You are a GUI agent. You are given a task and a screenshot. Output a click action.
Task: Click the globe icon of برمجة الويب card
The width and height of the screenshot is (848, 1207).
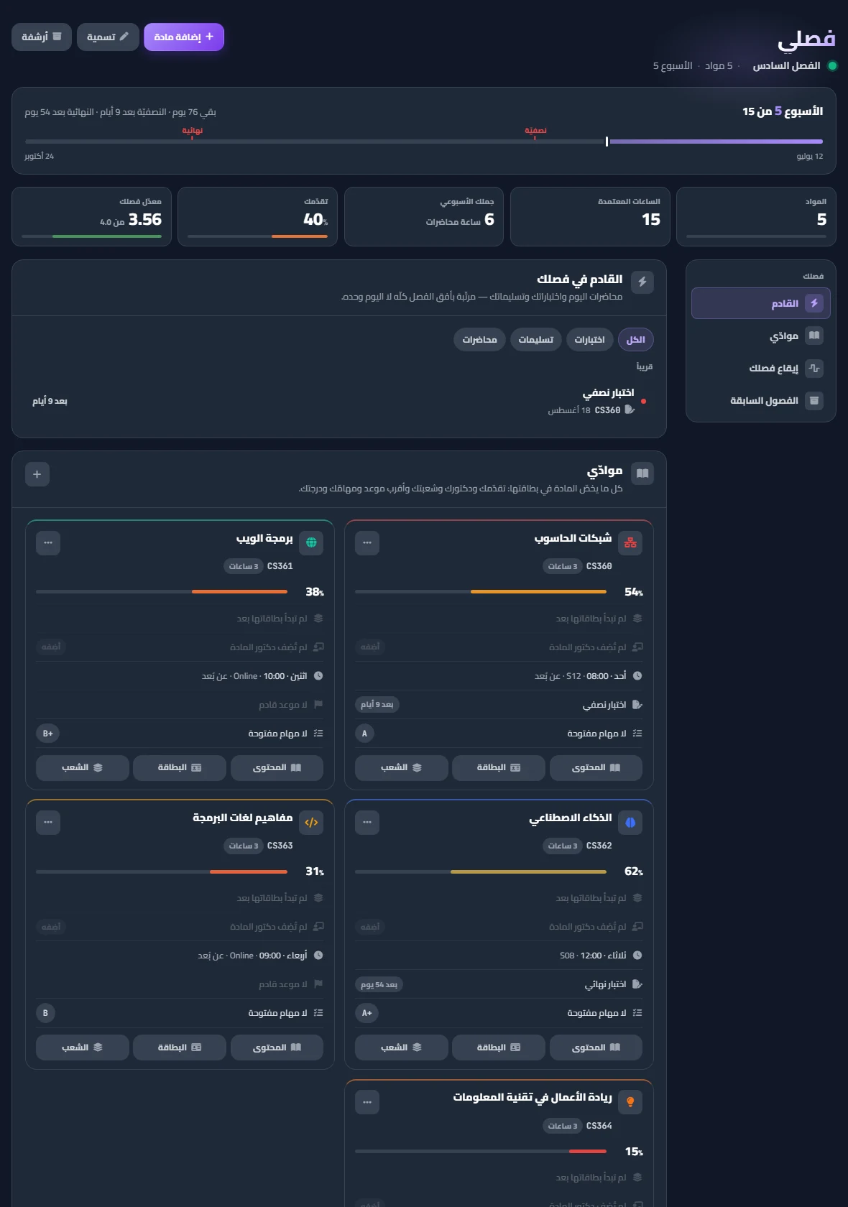(311, 542)
